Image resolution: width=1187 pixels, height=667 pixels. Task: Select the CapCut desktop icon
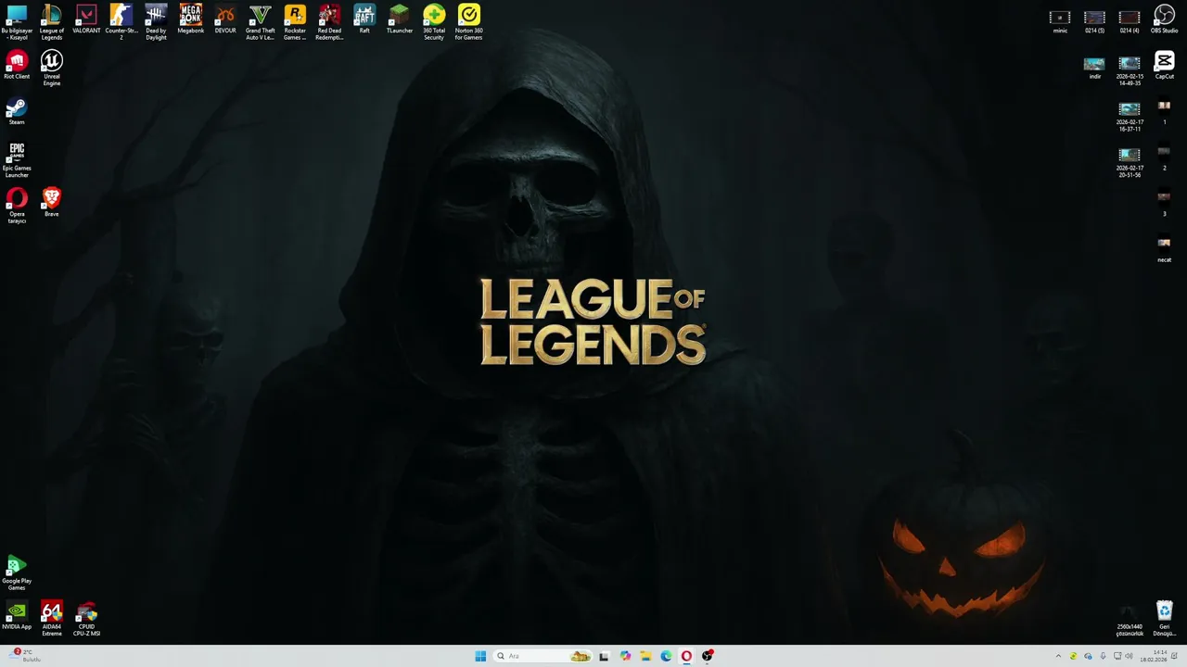(x=1164, y=66)
